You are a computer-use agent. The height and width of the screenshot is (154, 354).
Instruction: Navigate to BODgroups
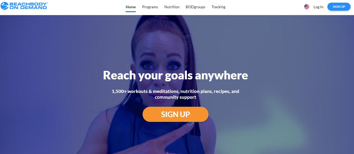pos(195,7)
